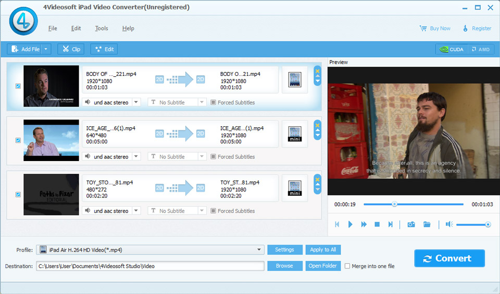Mute the preview volume speaker
The height and width of the screenshot is (294, 500).
[449, 224]
